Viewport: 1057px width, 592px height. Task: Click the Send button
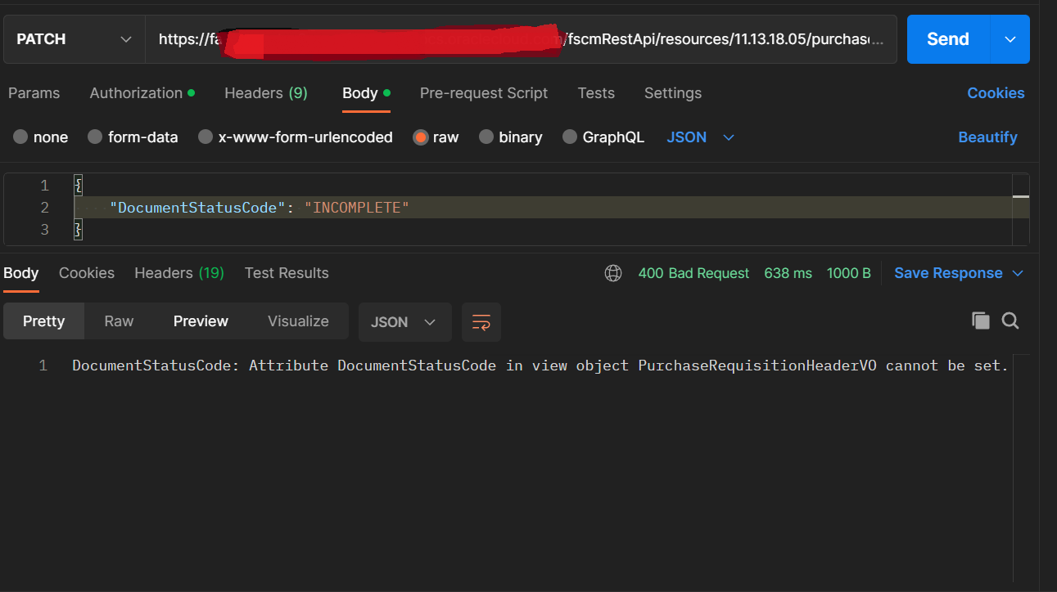click(x=948, y=39)
